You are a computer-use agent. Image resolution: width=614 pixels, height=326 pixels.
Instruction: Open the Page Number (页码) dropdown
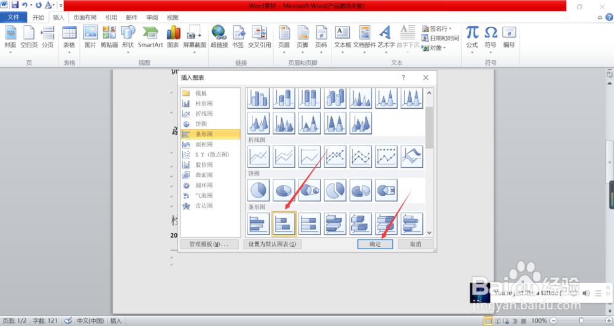(321, 38)
